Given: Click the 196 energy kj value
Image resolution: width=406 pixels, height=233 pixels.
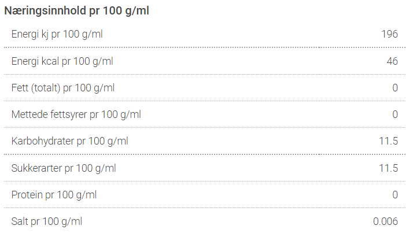Looking at the screenshot, I should (389, 34).
